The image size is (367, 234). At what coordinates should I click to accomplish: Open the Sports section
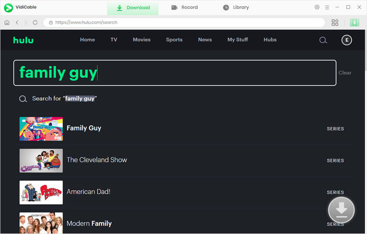pos(174,40)
